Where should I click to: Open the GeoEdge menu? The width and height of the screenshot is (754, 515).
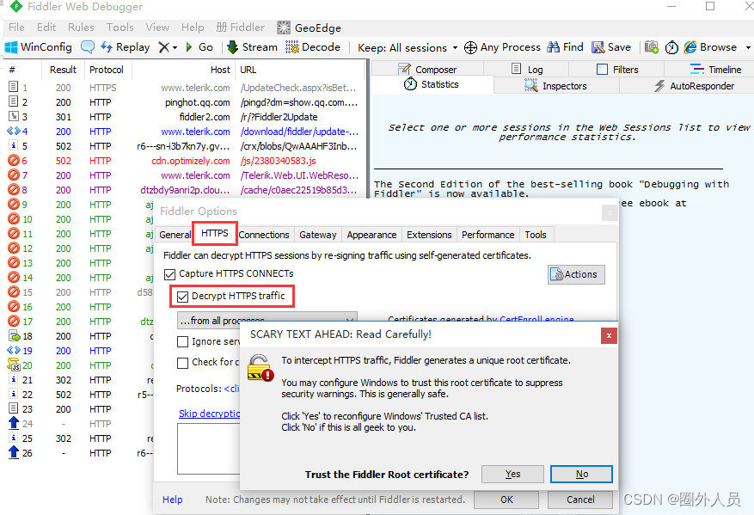pos(310,28)
